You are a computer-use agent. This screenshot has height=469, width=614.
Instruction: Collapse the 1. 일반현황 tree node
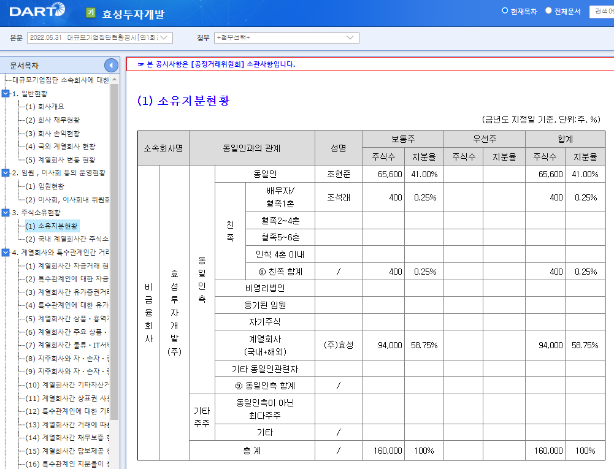6,94
